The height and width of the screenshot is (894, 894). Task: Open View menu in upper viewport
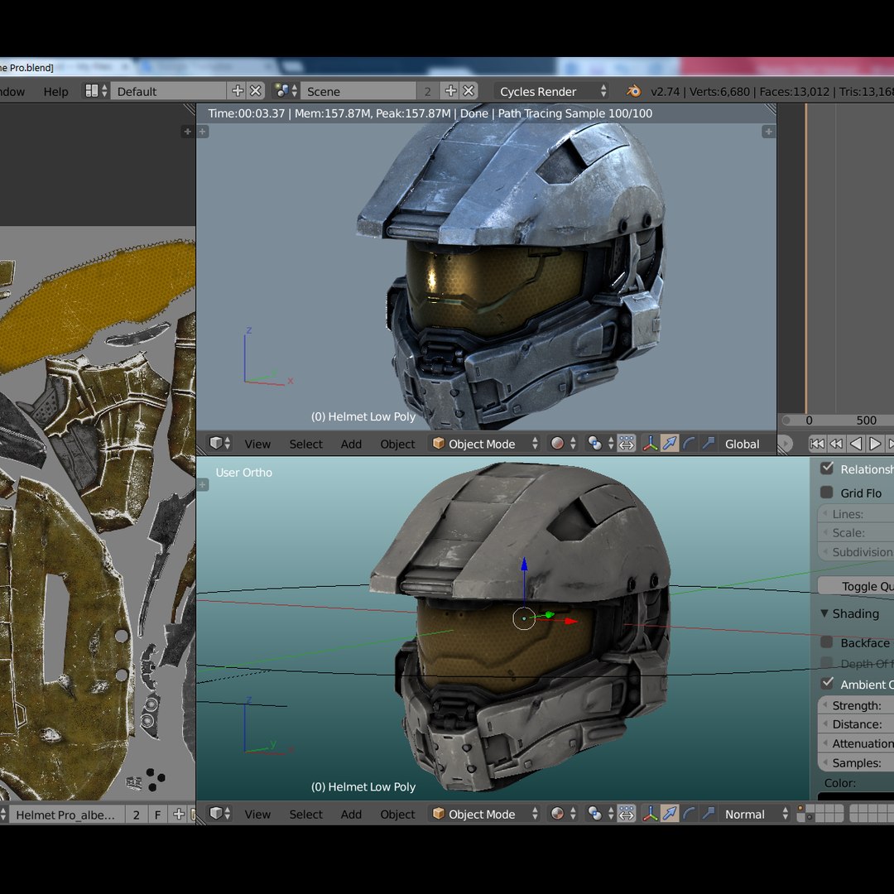pyautogui.click(x=257, y=444)
